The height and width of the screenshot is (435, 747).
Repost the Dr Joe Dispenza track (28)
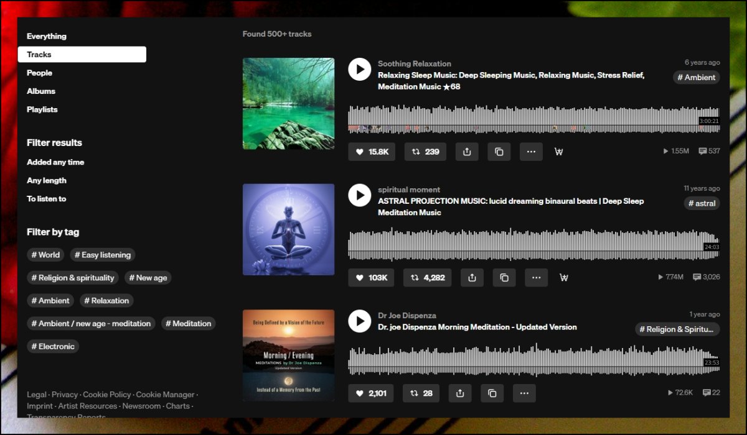421,393
